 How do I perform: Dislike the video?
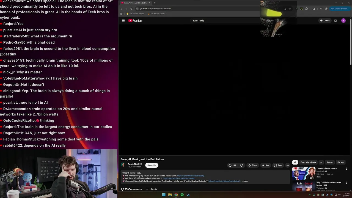tap(241, 165)
